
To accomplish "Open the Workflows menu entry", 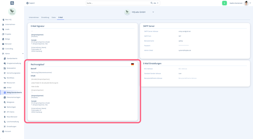I will (x=11, y=78).
